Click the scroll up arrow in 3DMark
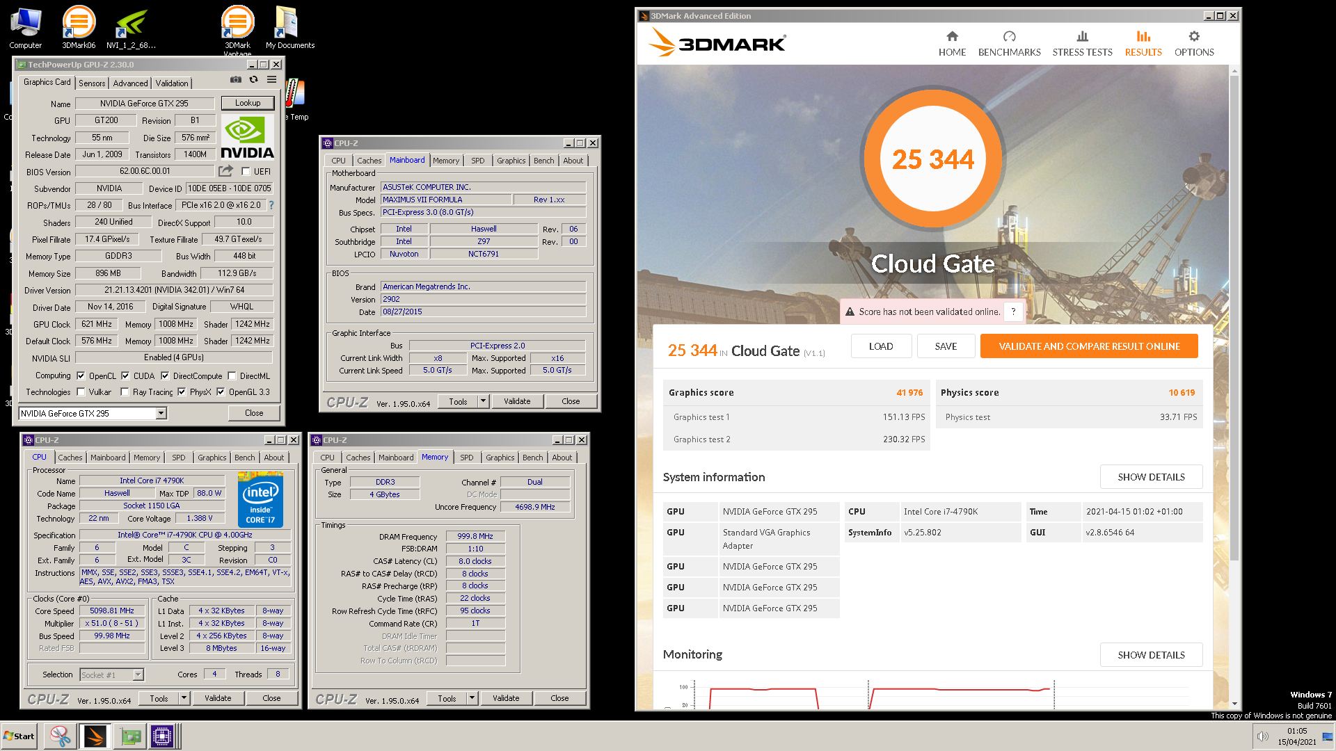1336x751 pixels. click(1234, 71)
